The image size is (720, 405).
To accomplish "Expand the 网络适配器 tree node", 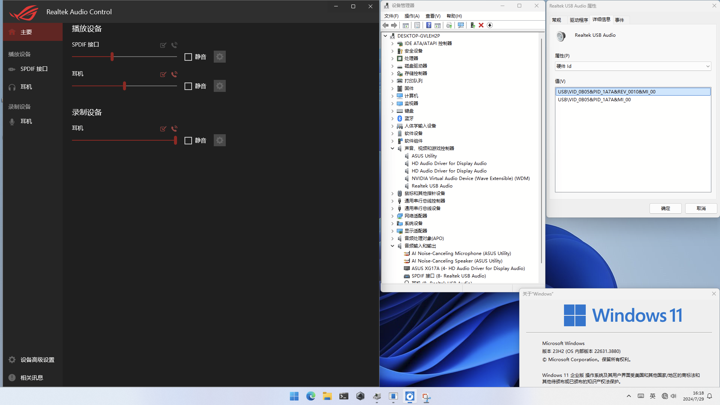I will tap(393, 216).
